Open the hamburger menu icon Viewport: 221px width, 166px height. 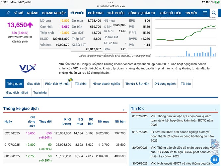(205, 13)
